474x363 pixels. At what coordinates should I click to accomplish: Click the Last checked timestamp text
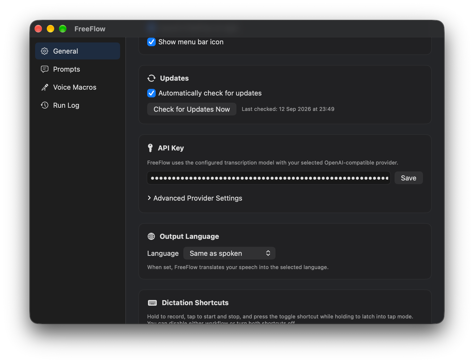tap(288, 109)
